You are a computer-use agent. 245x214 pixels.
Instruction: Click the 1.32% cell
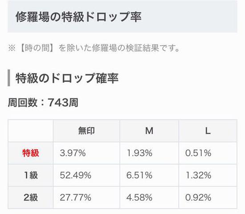(208, 175)
